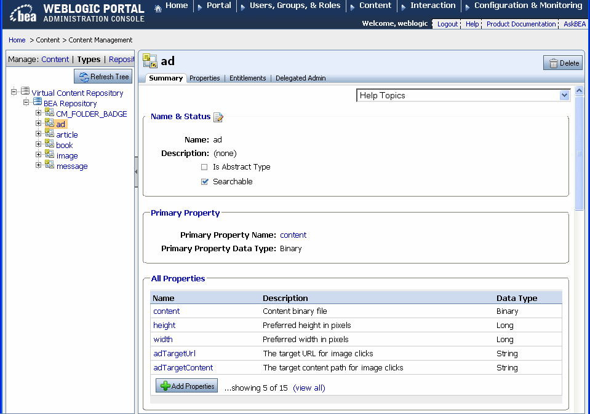Expand the ad type node

(38, 123)
